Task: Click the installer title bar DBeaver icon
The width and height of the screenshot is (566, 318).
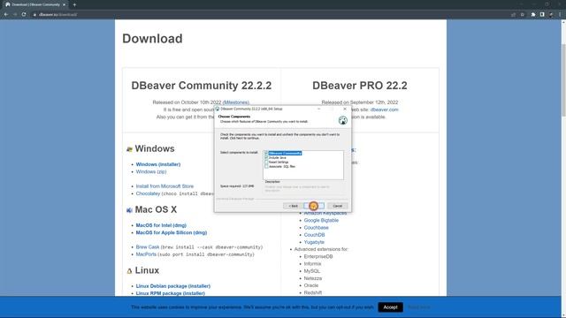Action: pos(218,109)
